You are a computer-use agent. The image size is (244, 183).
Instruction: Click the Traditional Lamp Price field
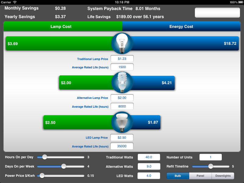pos(122,59)
